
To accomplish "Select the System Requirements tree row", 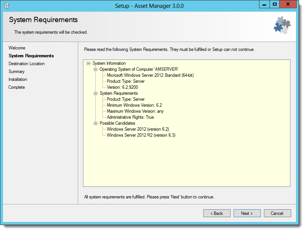I will coord(118,93).
